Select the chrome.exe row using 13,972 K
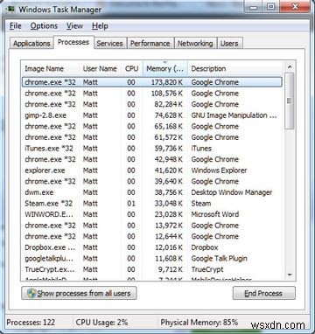 [x=152, y=226]
